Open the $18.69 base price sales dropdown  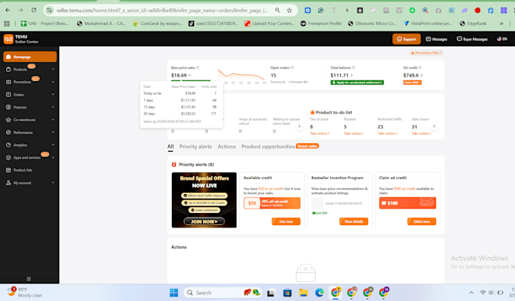click(x=181, y=75)
